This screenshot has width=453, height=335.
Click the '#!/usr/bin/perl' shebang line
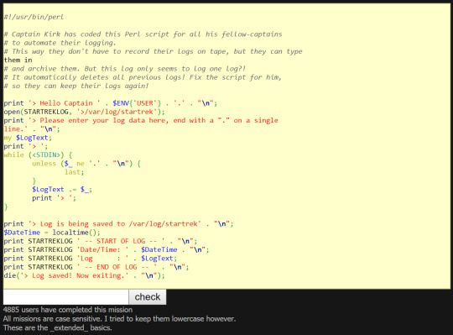point(34,17)
